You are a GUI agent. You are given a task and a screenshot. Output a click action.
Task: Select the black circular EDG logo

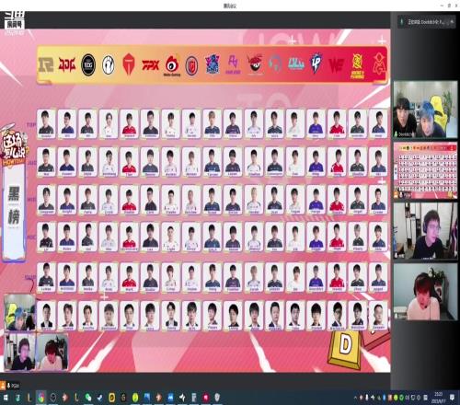point(88,65)
